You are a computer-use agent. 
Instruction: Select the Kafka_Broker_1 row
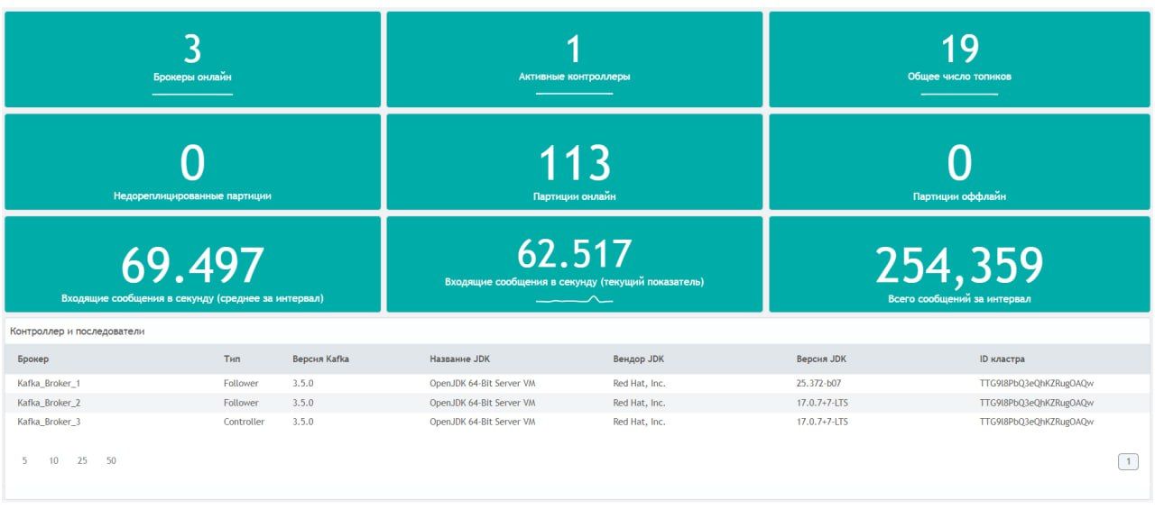[x=49, y=384]
